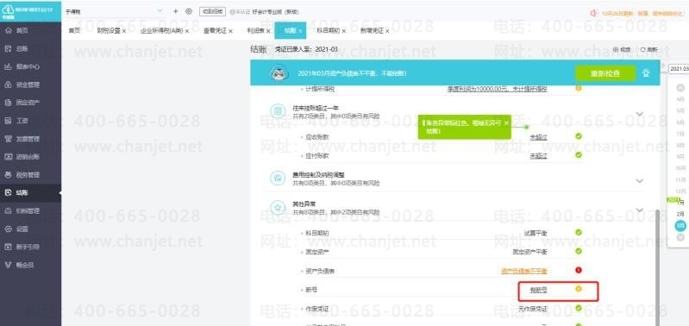689x326 pixels.
Task: Expand the 费用控制及纳税调整 section chevron
Action: click(640, 181)
